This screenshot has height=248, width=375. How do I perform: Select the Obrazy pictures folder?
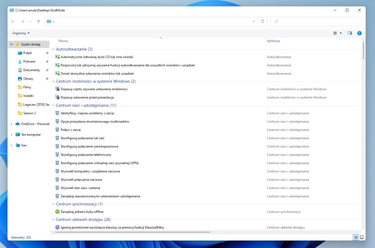tap(28, 78)
